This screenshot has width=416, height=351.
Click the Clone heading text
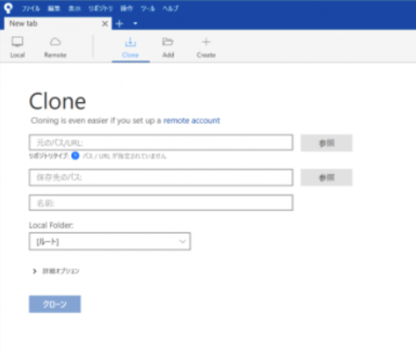tap(57, 101)
